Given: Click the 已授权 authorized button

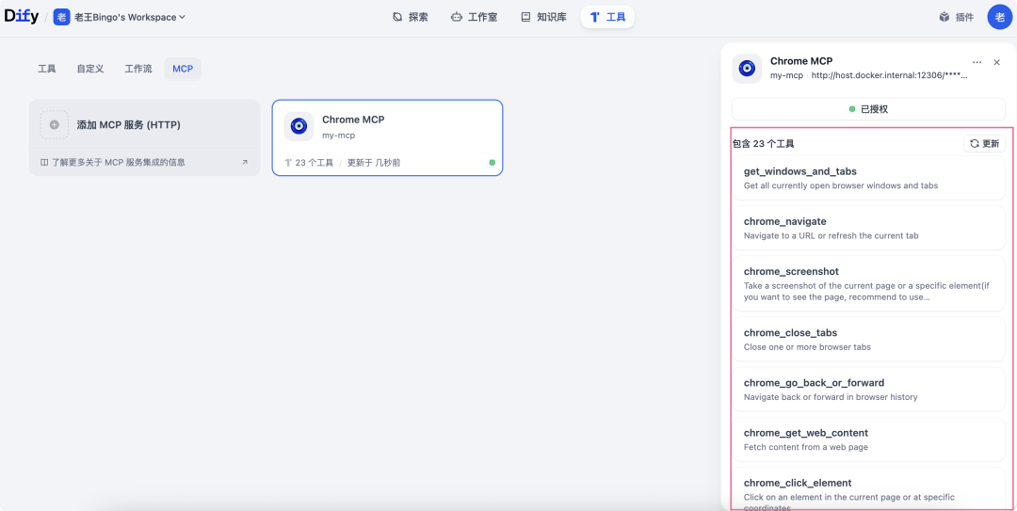Looking at the screenshot, I should 868,109.
